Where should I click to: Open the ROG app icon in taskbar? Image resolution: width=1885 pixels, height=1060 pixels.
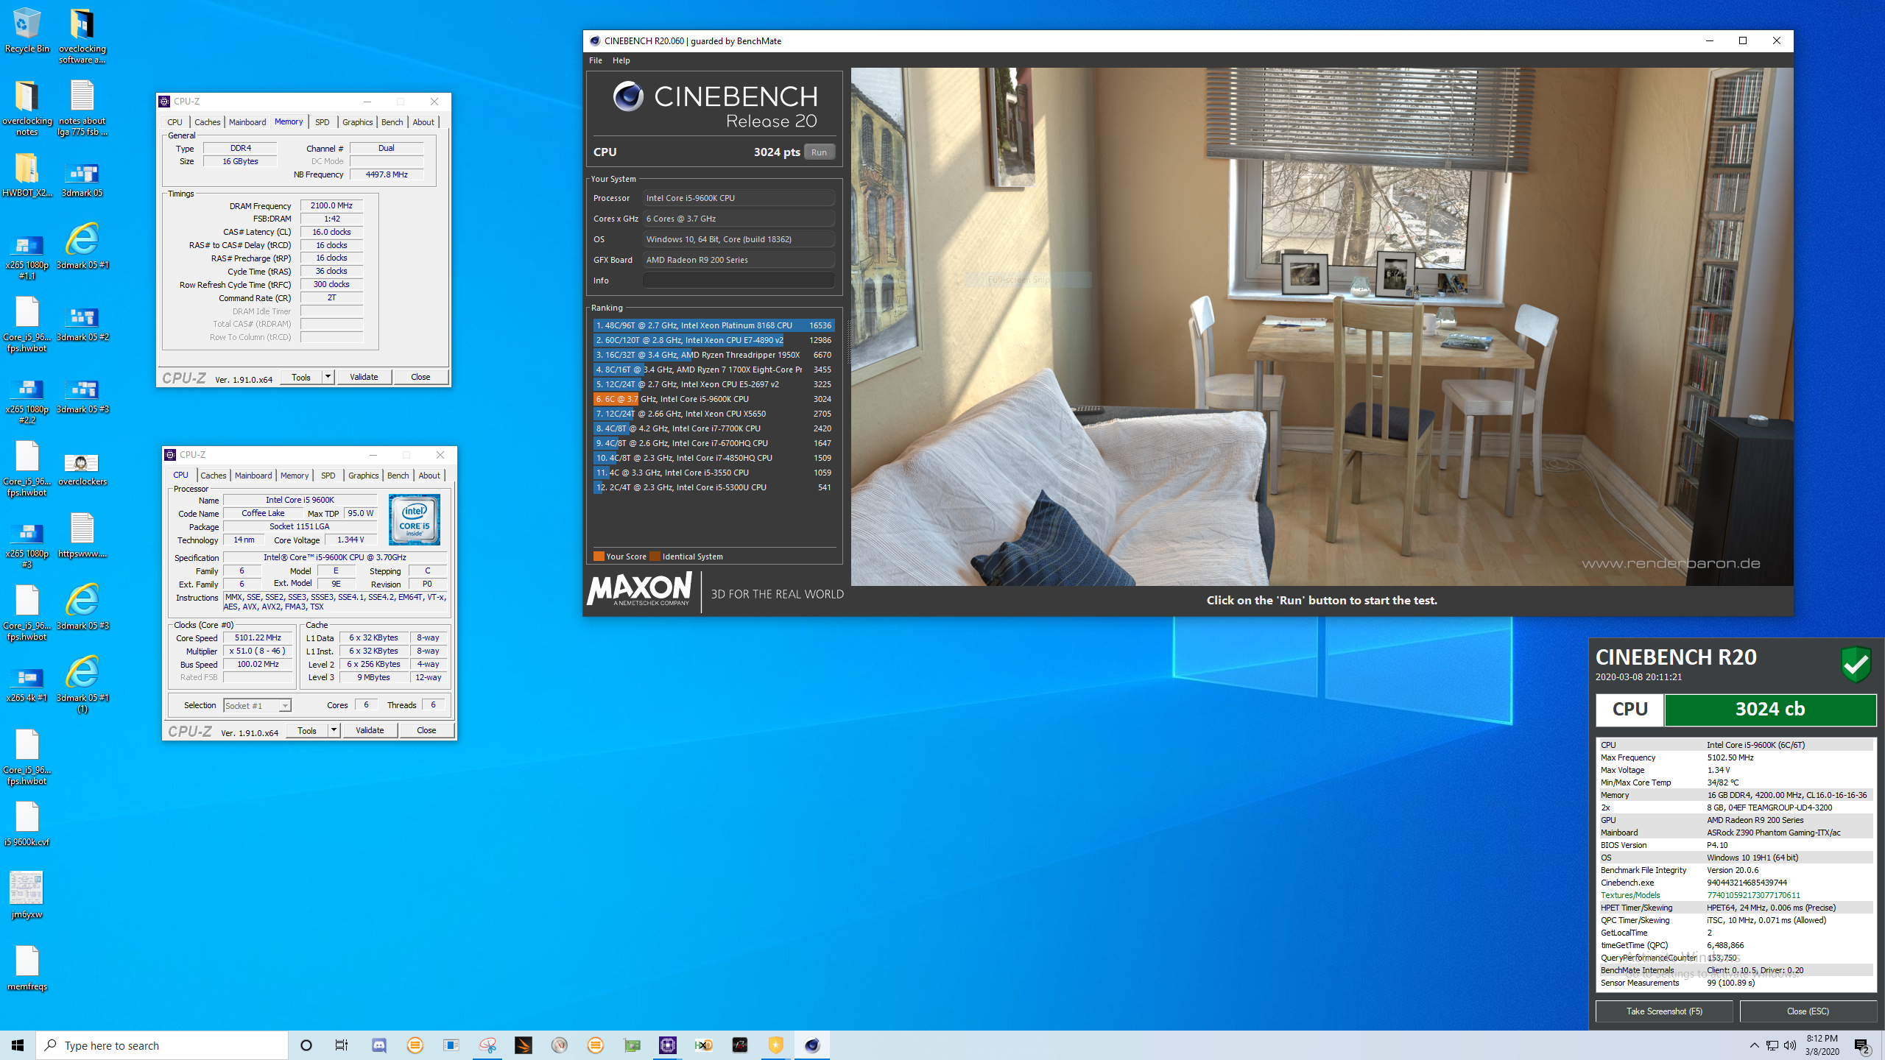(740, 1045)
